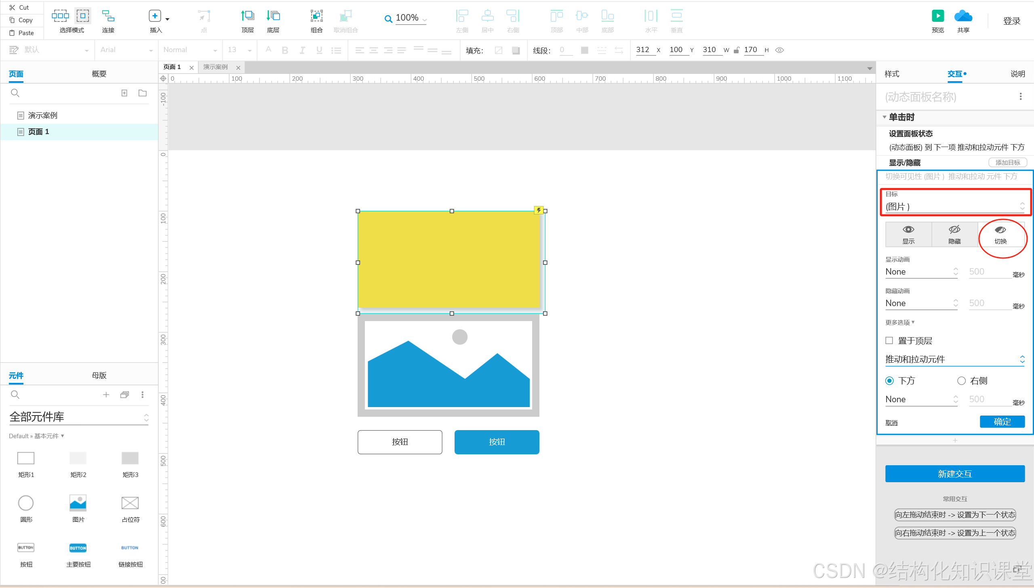The height and width of the screenshot is (588, 1034).
Task: Open the 全部元件库 library dropdown
Action: click(79, 417)
